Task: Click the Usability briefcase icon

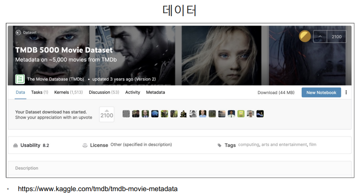Action: pos(15,145)
